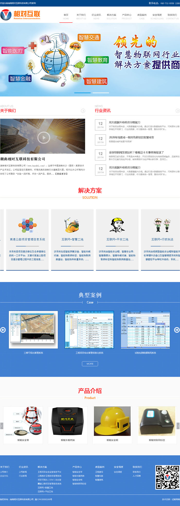Open the 互联网+智慧工地 solution icon
180x506 pixels.
(x=72, y=225)
